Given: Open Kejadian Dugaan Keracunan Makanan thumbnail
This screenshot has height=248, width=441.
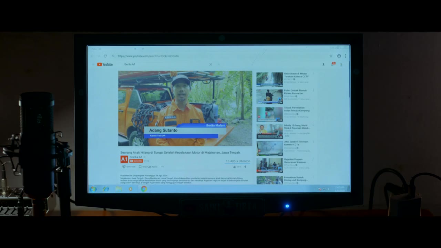Looking at the screenshot, I should pyautogui.click(x=269, y=165).
